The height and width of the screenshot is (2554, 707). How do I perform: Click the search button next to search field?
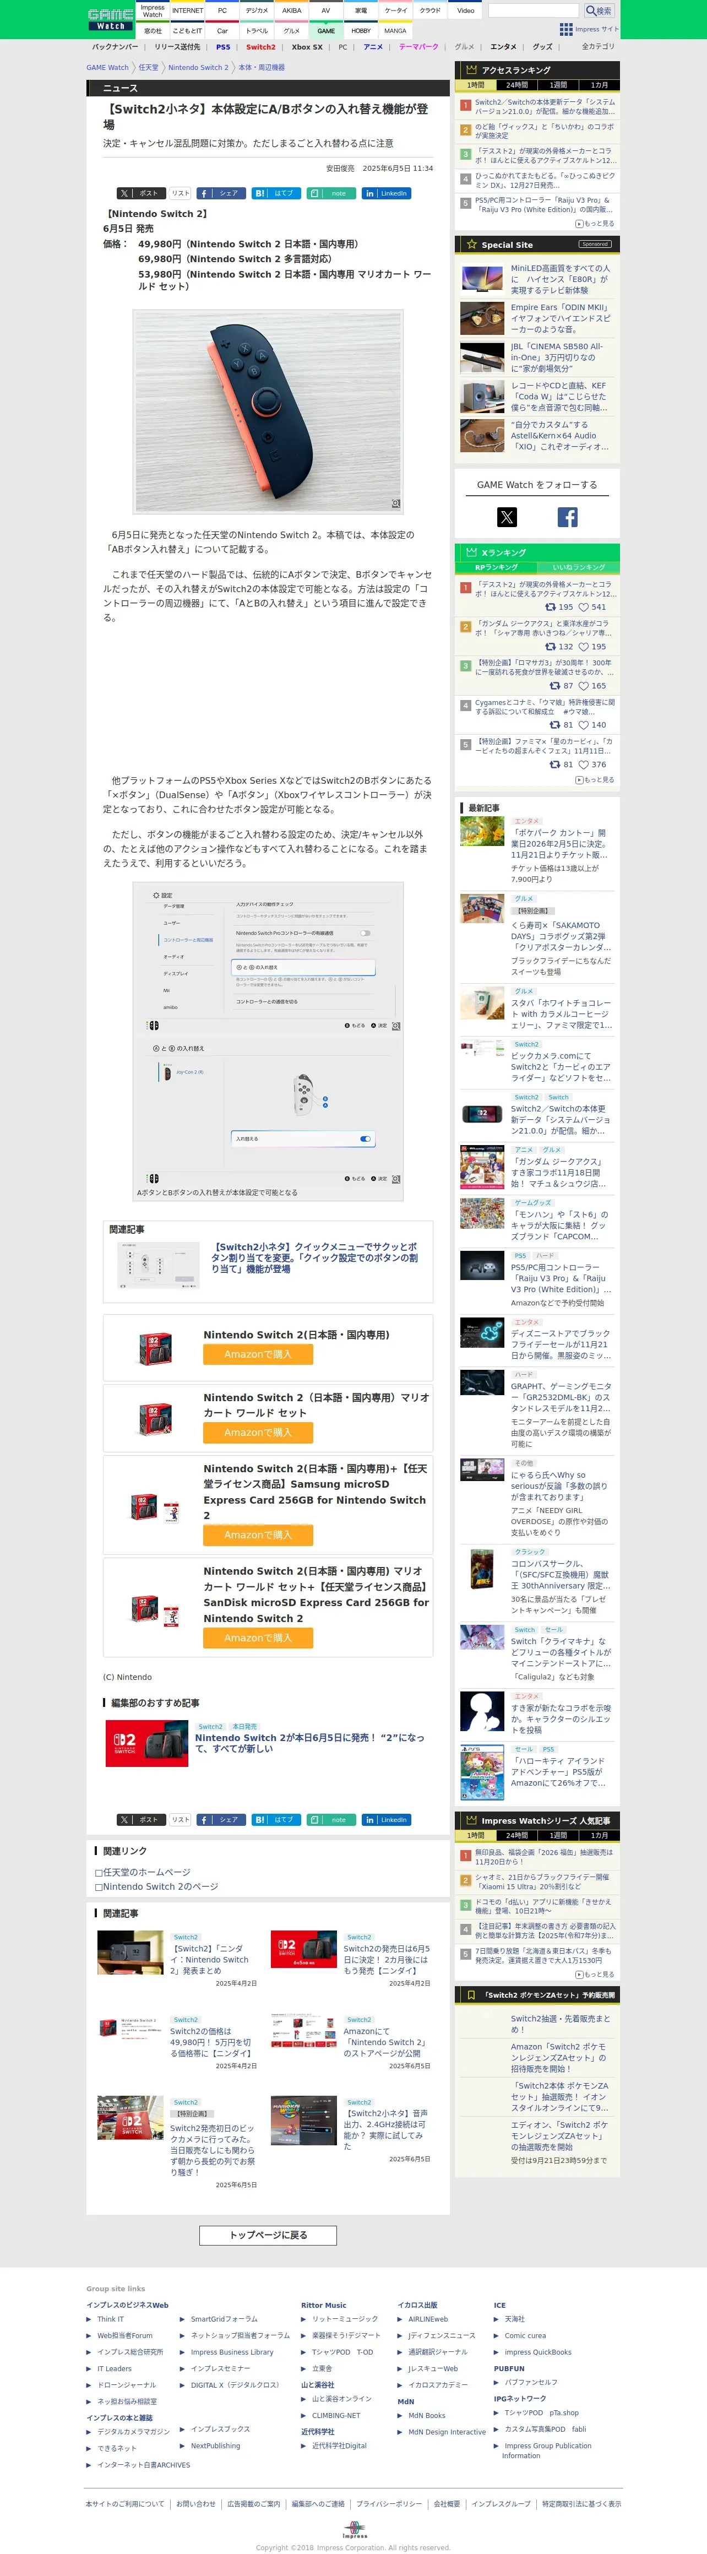(598, 11)
